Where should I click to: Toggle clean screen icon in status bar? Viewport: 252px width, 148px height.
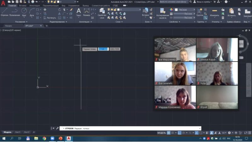[x=246, y=133]
